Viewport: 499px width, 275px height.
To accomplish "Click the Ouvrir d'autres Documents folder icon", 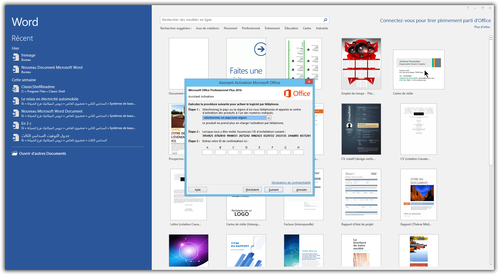I will [15, 153].
